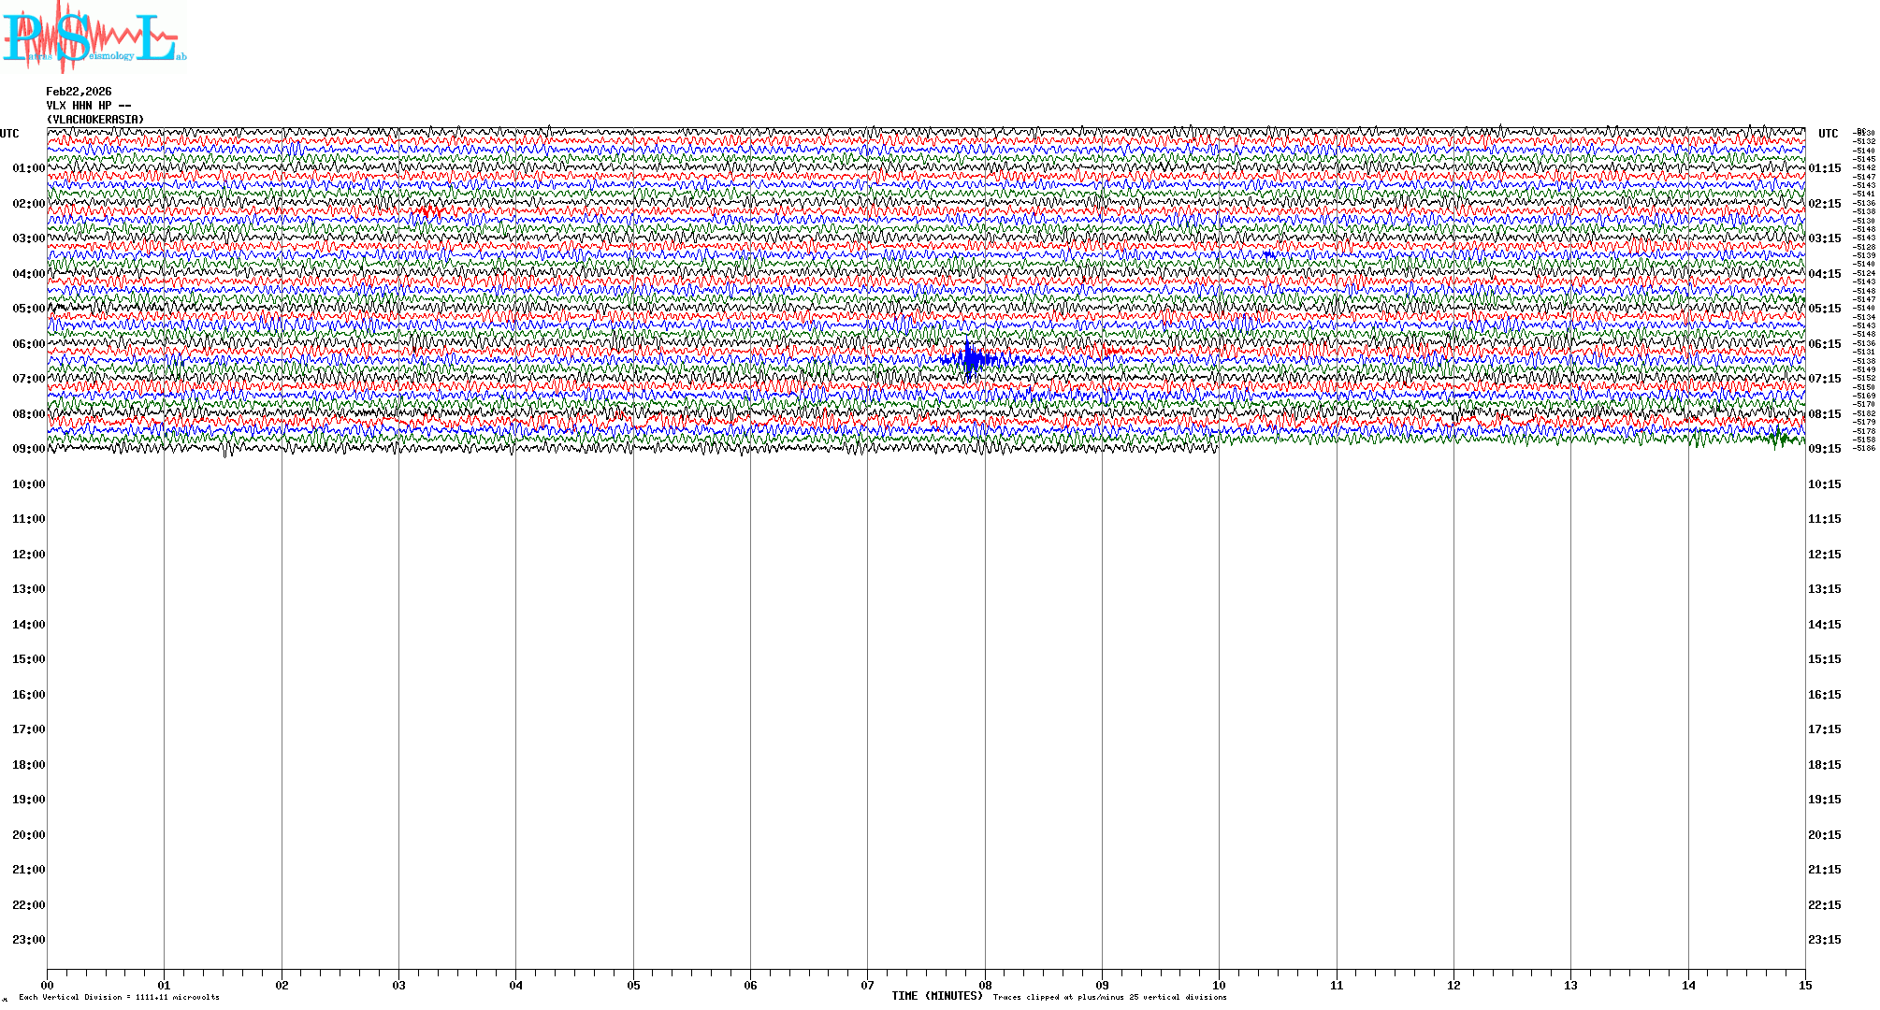The image size is (1880, 1010).
Task: Click the 18:15 label on right axis
Action: (1824, 765)
